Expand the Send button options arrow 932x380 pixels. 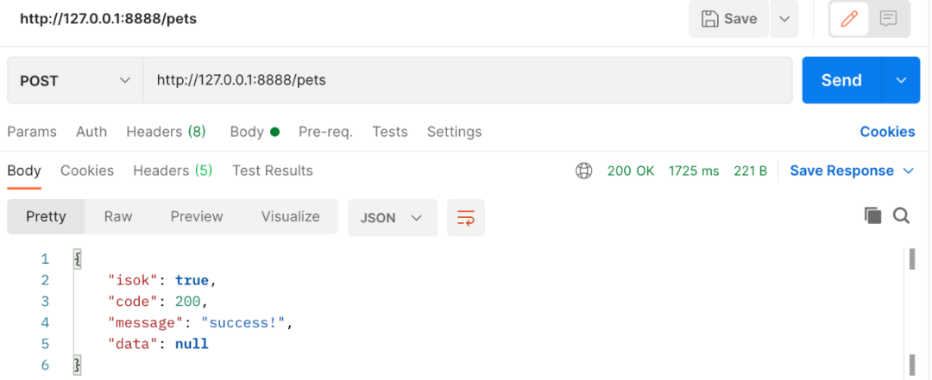click(901, 80)
